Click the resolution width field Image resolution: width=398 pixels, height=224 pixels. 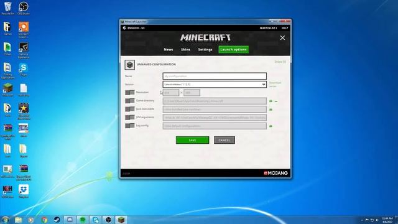171,93
